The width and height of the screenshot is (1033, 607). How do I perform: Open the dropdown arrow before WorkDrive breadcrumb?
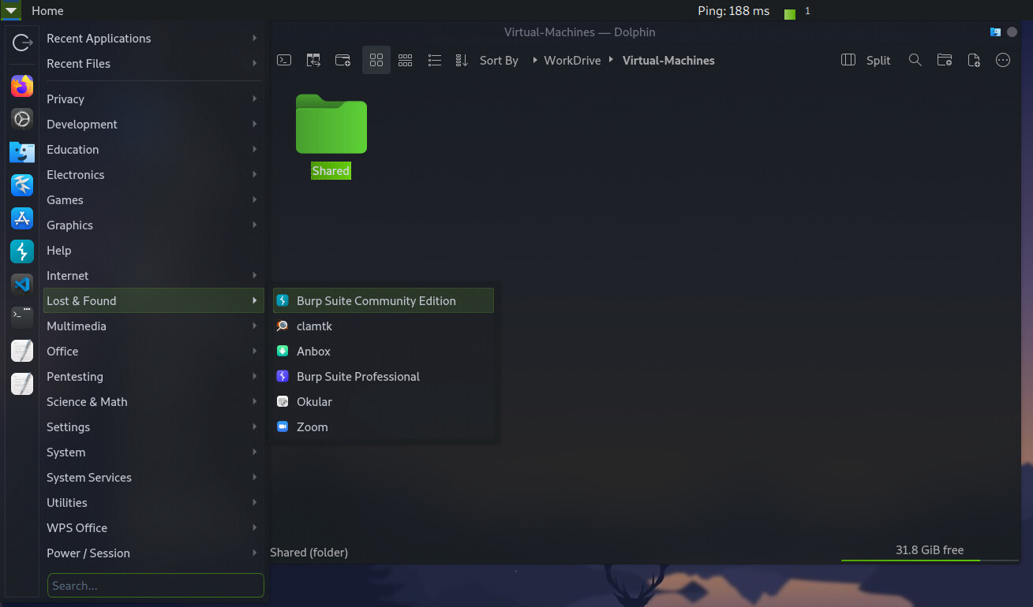(x=535, y=60)
